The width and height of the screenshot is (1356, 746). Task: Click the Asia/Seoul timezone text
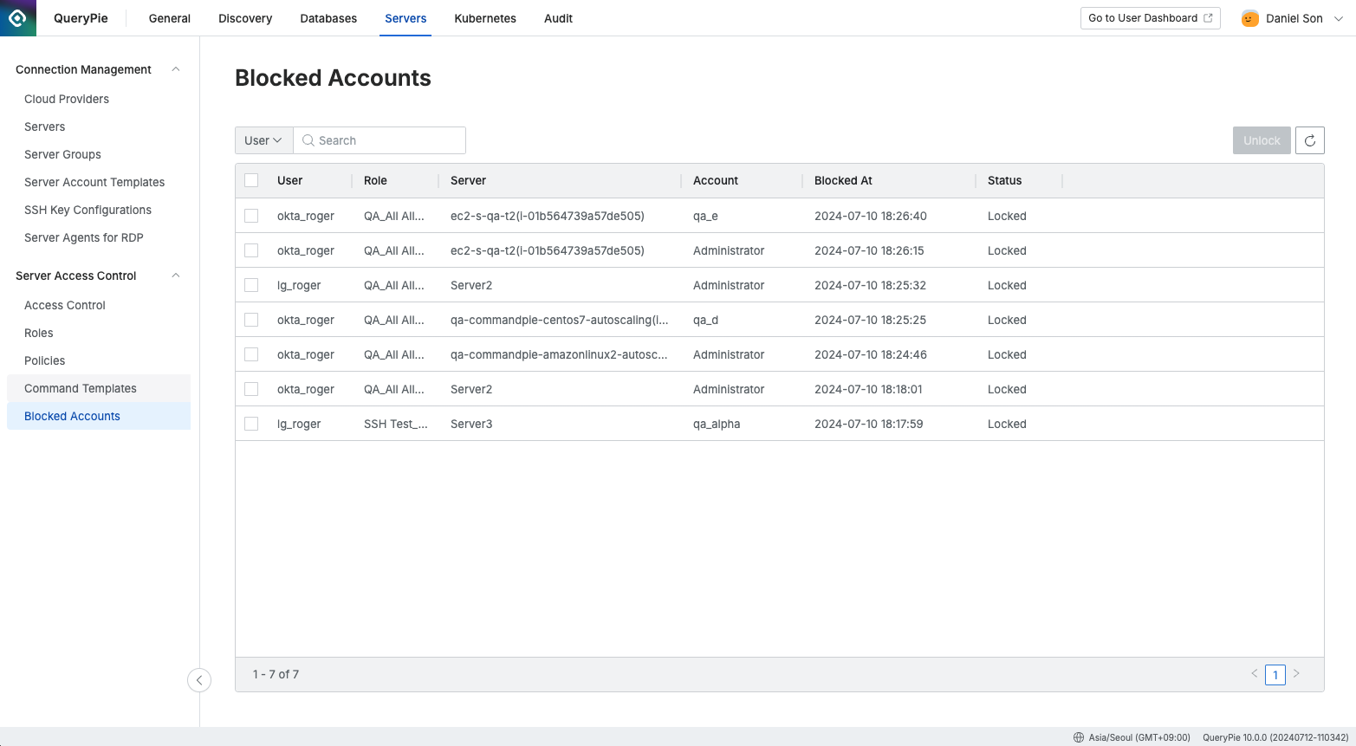(x=1139, y=737)
